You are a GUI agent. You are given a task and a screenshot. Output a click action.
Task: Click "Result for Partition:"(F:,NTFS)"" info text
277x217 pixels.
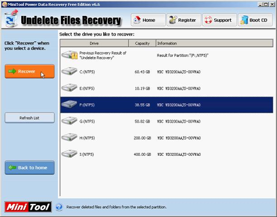coord(183,55)
